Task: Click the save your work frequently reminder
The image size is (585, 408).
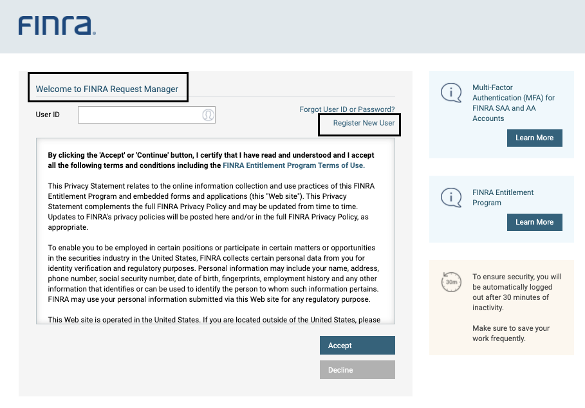Action: 510,333
